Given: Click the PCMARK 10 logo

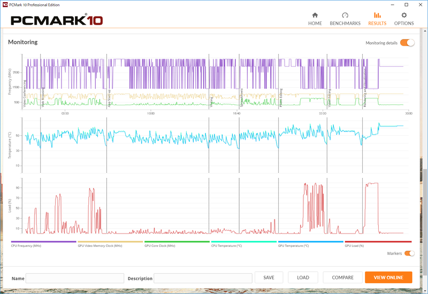Looking at the screenshot, I should point(57,20).
